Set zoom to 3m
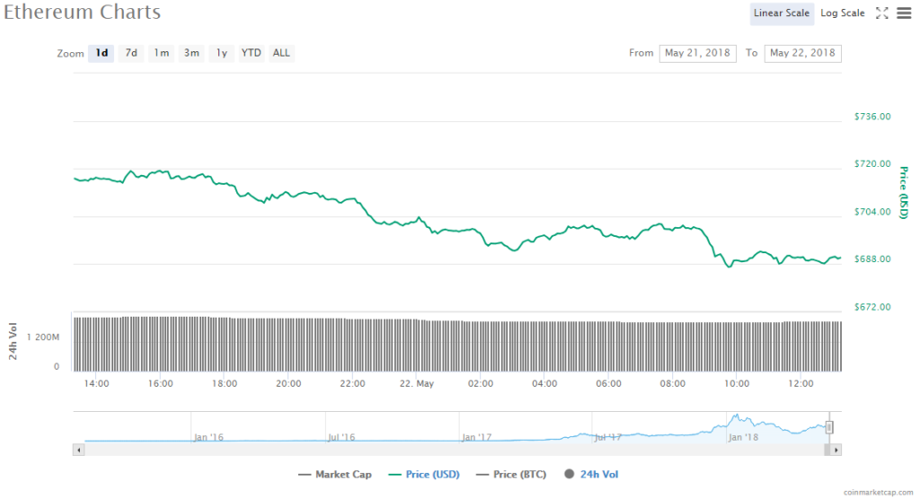The width and height of the screenshot is (920, 499). pos(191,53)
